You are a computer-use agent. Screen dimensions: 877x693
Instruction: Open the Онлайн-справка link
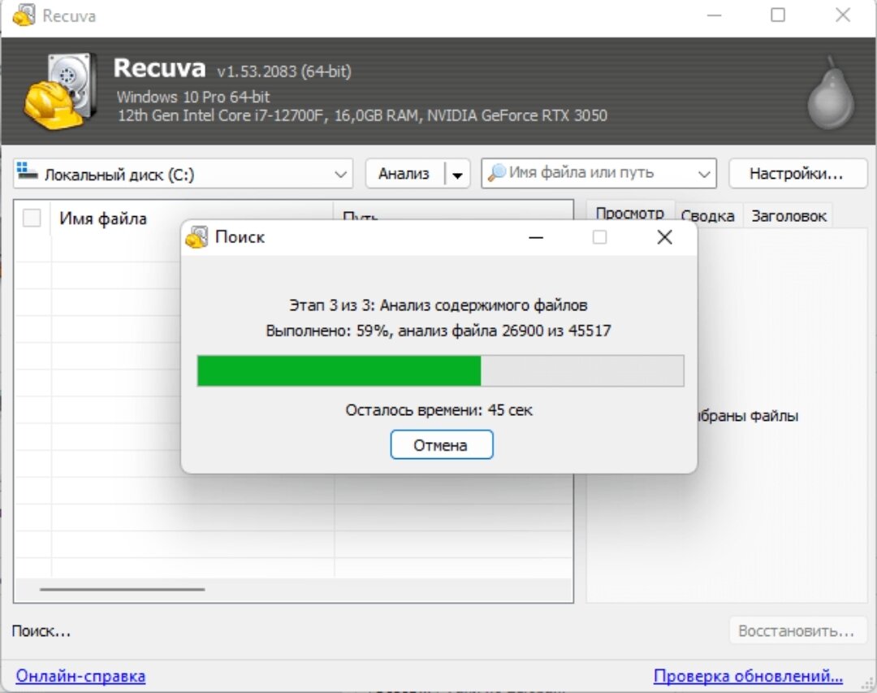click(80, 676)
